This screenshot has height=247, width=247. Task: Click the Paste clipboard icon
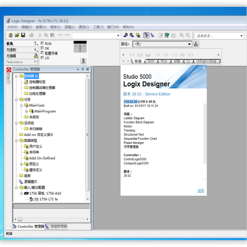click(x=52, y=35)
